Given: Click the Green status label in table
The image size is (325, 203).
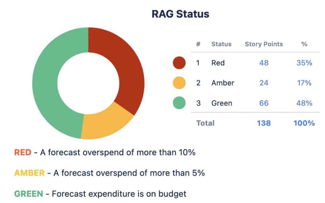Looking at the screenshot, I should (x=222, y=103).
